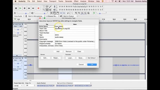The width and height of the screenshot is (160, 90).
Task: Confirm metadata with OK button
Action: pos(92,64)
